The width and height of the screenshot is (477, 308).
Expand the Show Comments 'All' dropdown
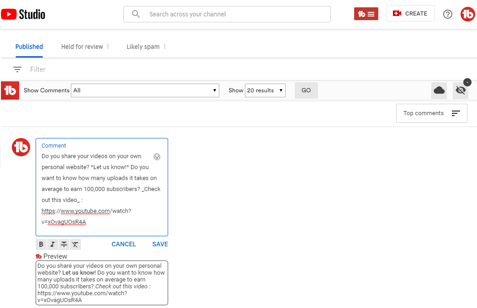coord(145,90)
